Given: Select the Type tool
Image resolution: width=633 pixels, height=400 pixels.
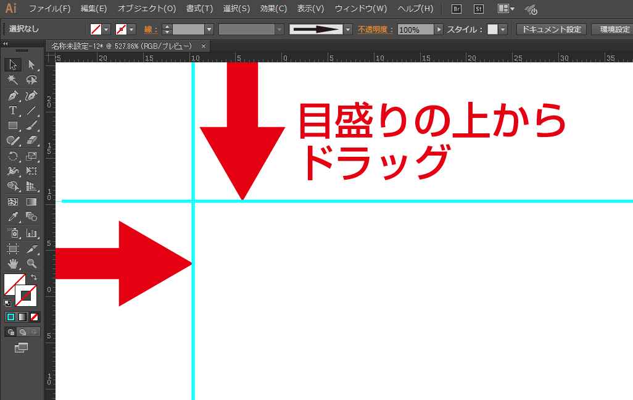Looking at the screenshot, I should tap(13, 110).
